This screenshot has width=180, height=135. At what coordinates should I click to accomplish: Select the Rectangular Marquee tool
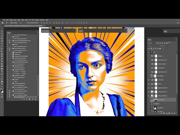point(2,31)
